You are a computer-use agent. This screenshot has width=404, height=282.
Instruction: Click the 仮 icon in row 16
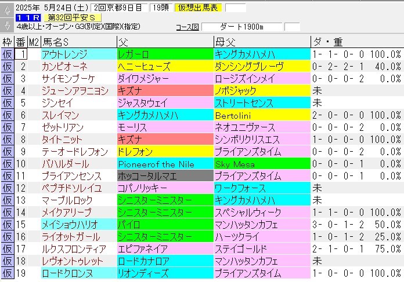pos(8,236)
